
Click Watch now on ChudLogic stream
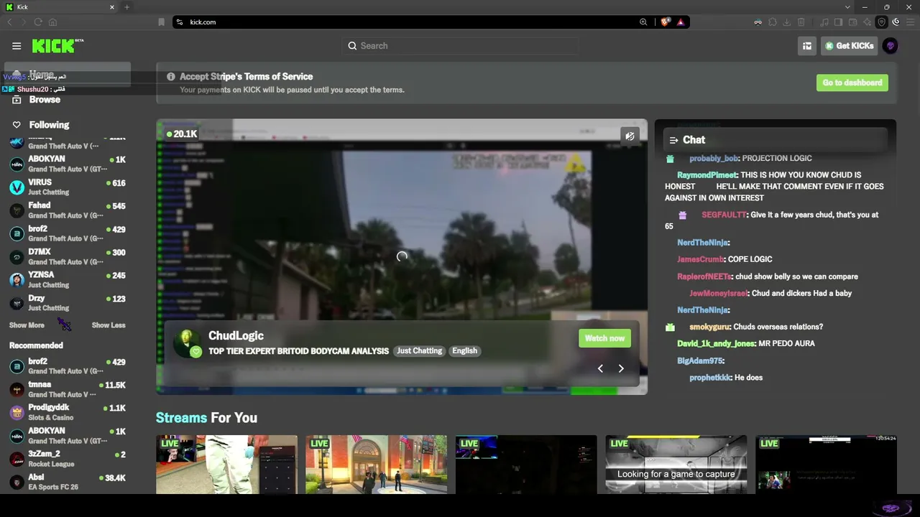point(604,338)
